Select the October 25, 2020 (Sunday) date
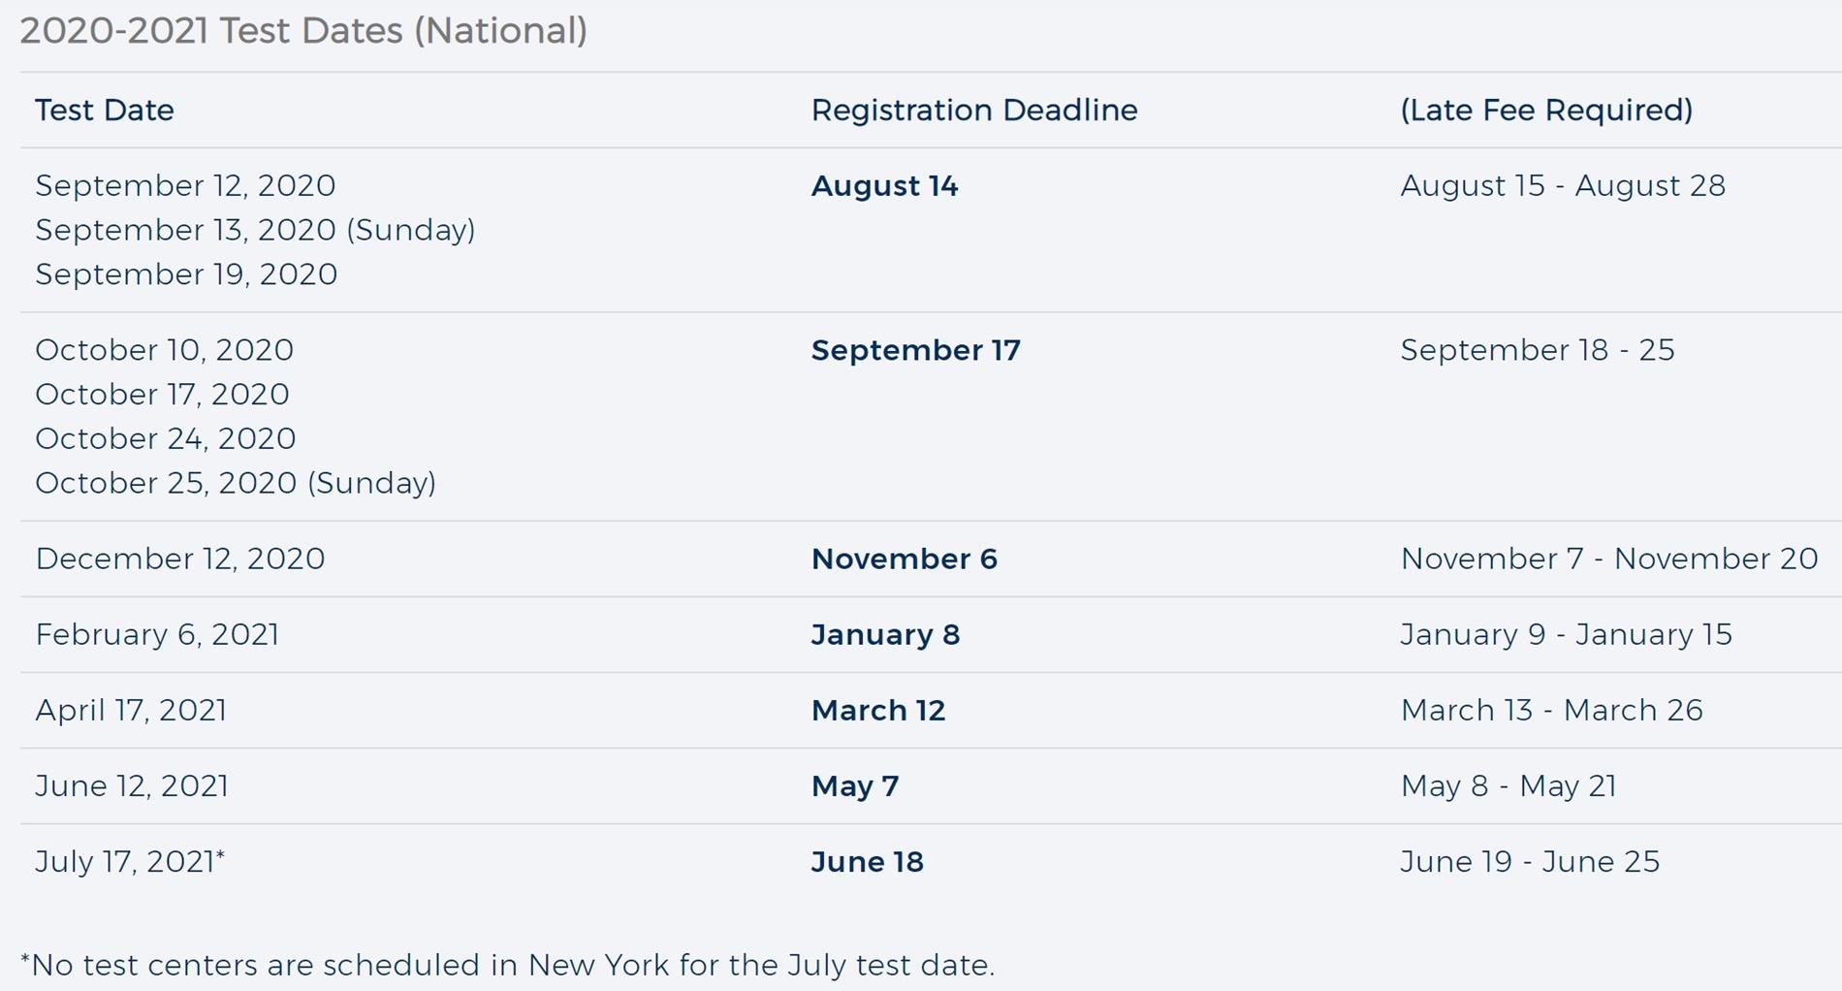The width and height of the screenshot is (1842, 991). tap(236, 483)
